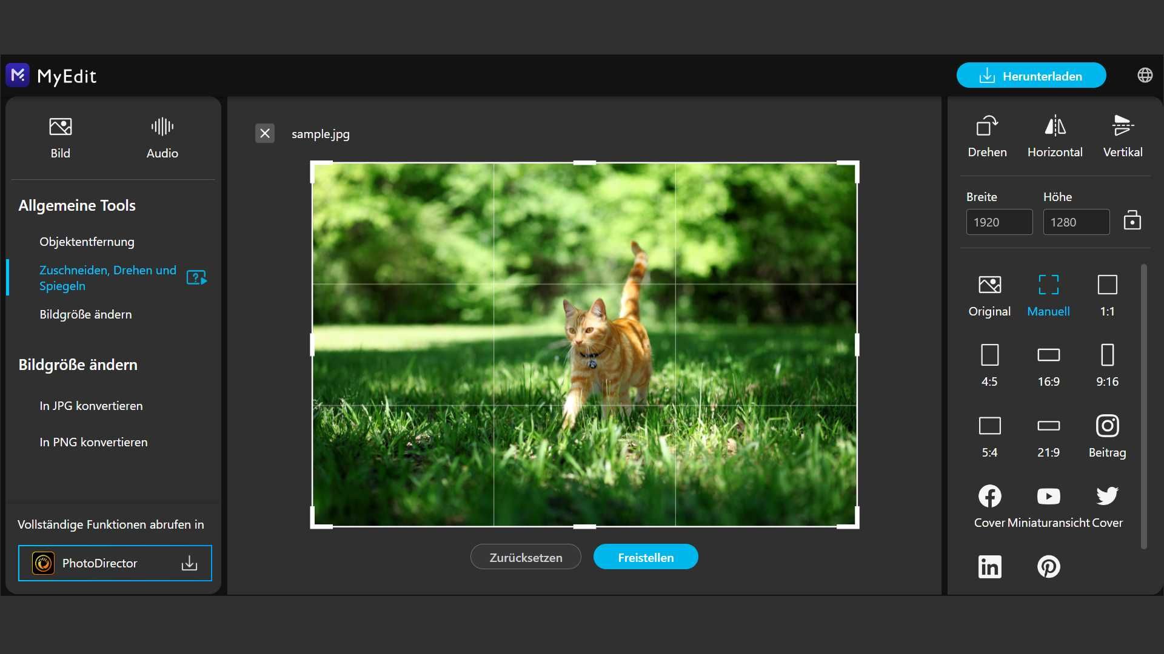The image size is (1164, 654).
Task: Switch to the Bild tab
Action: click(x=59, y=136)
